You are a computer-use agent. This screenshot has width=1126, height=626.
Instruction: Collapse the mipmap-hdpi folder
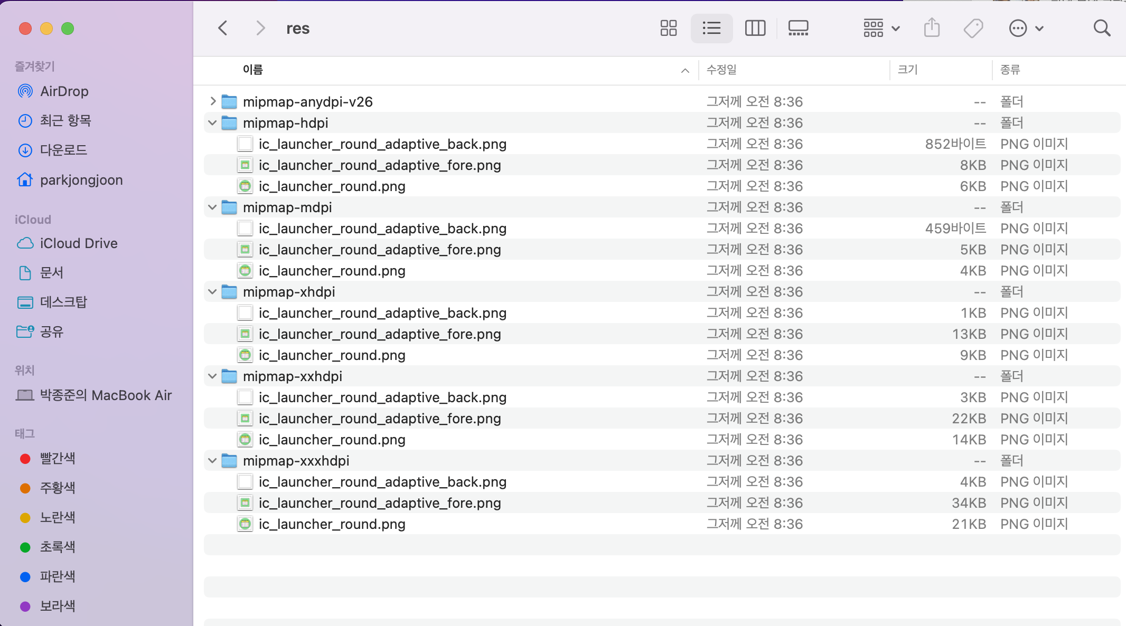[212, 123]
